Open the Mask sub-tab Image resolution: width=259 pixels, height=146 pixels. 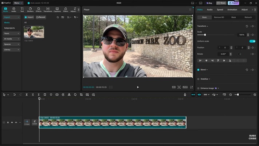pyautogui.click(x=234, y=17)
